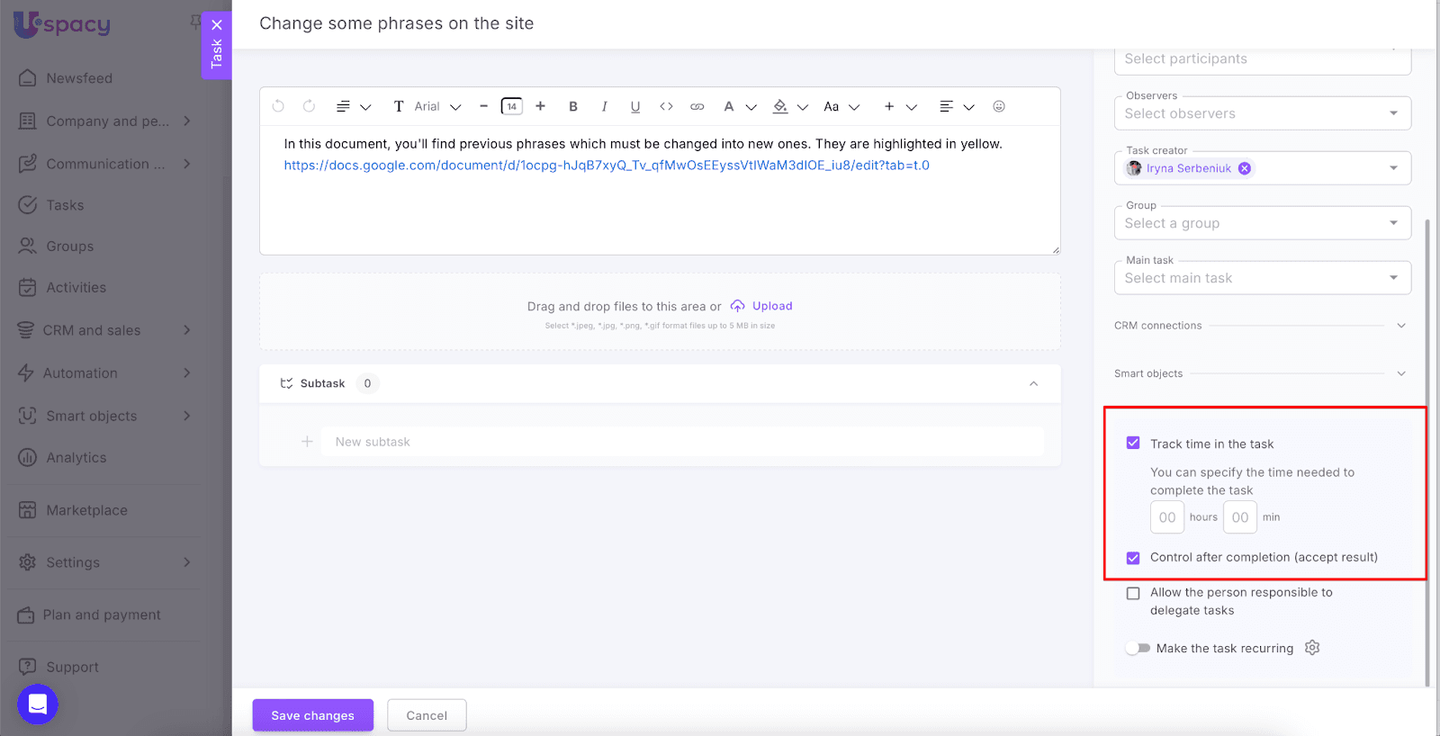
Task: Click the undo icon in the editor
Action: [278, 106]
